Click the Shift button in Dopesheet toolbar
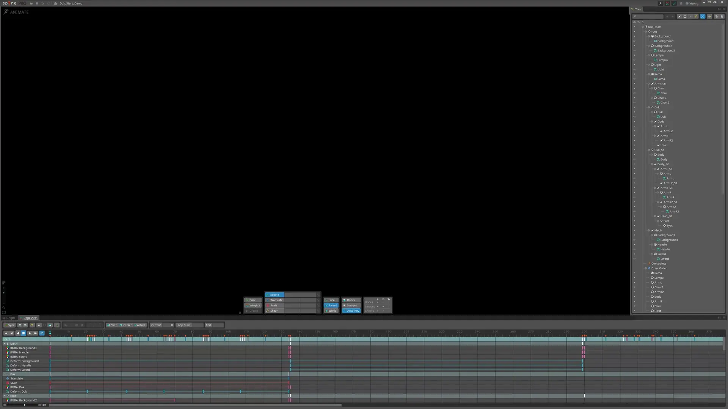 click(x=112, y=325)
